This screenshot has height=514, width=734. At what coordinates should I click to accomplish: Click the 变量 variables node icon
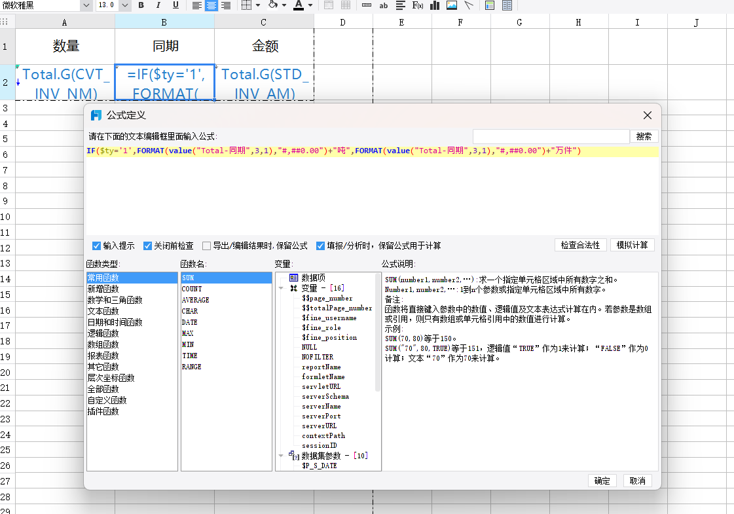point(293,288)
